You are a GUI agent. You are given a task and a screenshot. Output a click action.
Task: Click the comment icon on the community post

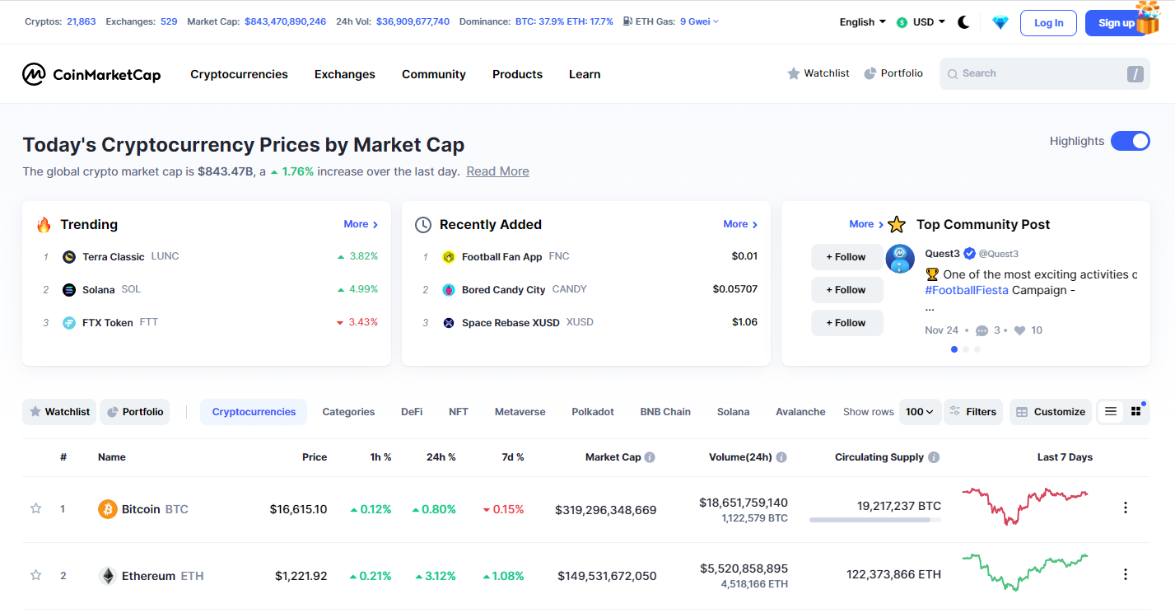tap(981, 331)
